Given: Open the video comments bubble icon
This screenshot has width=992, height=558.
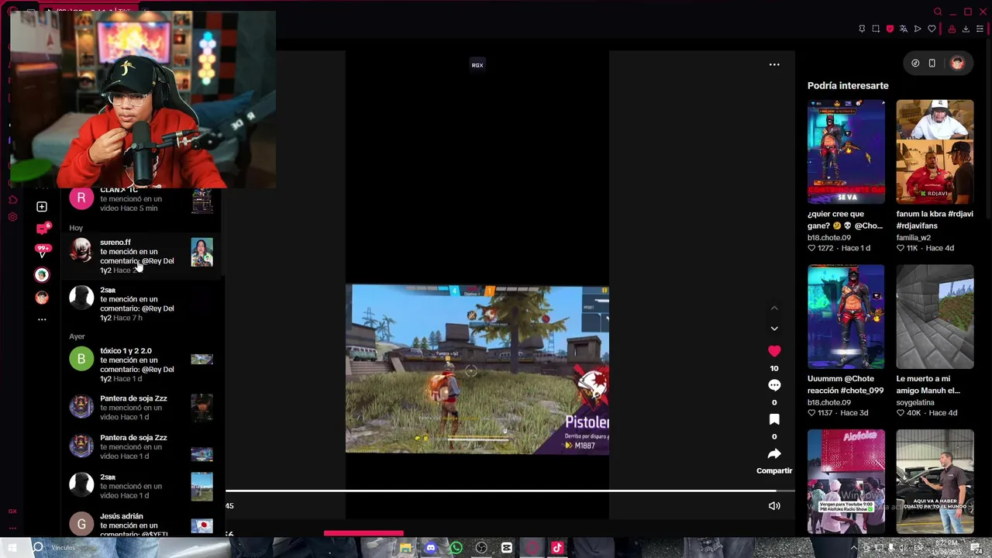Looking at the screenshot, I should coord(774,385).
